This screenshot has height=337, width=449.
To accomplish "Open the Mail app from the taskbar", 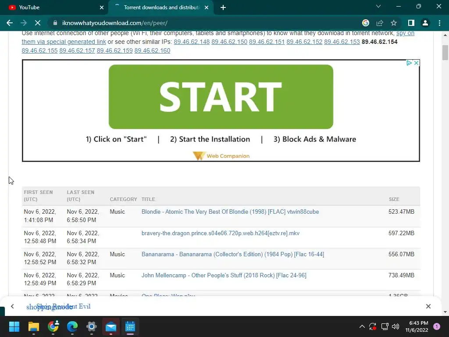I will click(111, 326).
